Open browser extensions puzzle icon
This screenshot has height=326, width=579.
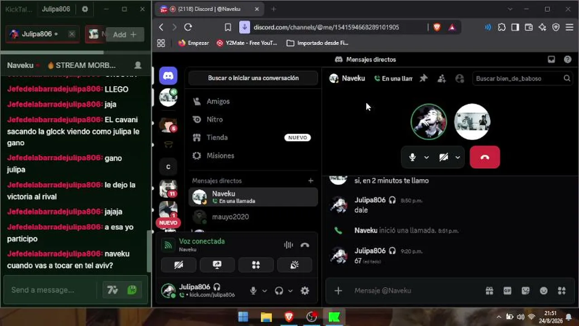point(502,27)
